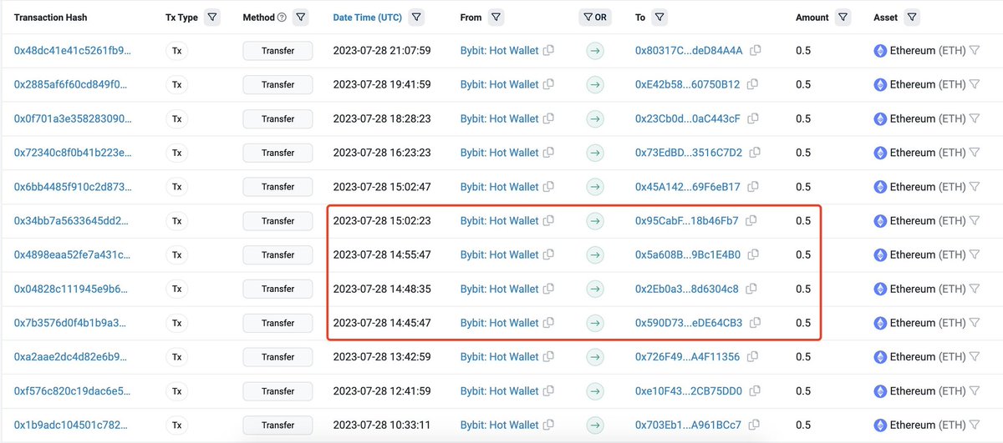Screen dimensions: 1003x443
Task: Open transaction 0x04828c111945e9b6...
Action: tap(71, 289)
